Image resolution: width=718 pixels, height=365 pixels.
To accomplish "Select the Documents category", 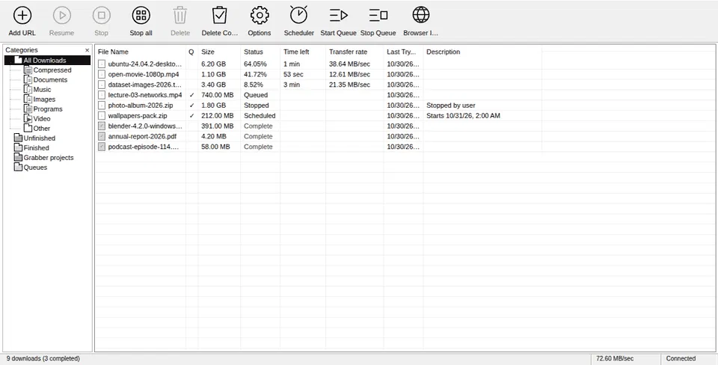I will (x=46, y=80).
